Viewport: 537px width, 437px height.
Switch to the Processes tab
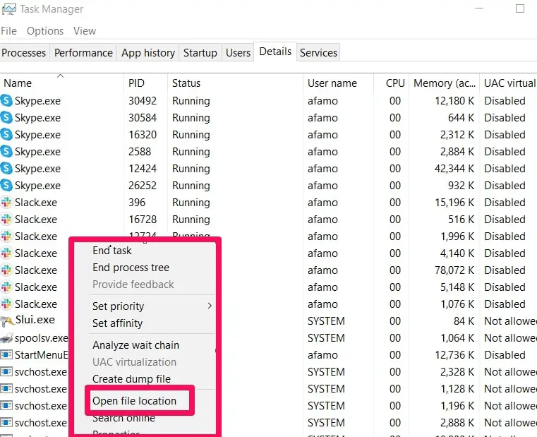(x=23, y=53)
